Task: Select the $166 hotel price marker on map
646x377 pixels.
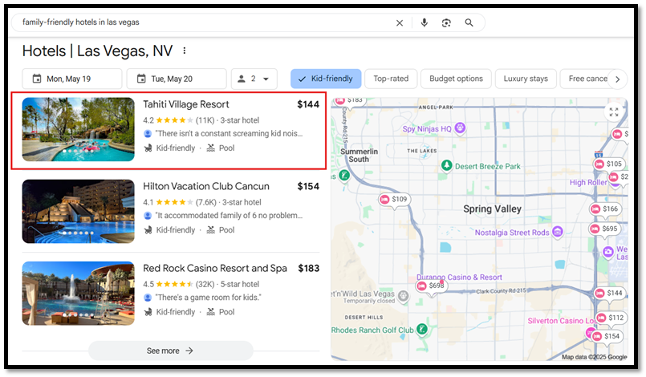Action: [606, 209]
